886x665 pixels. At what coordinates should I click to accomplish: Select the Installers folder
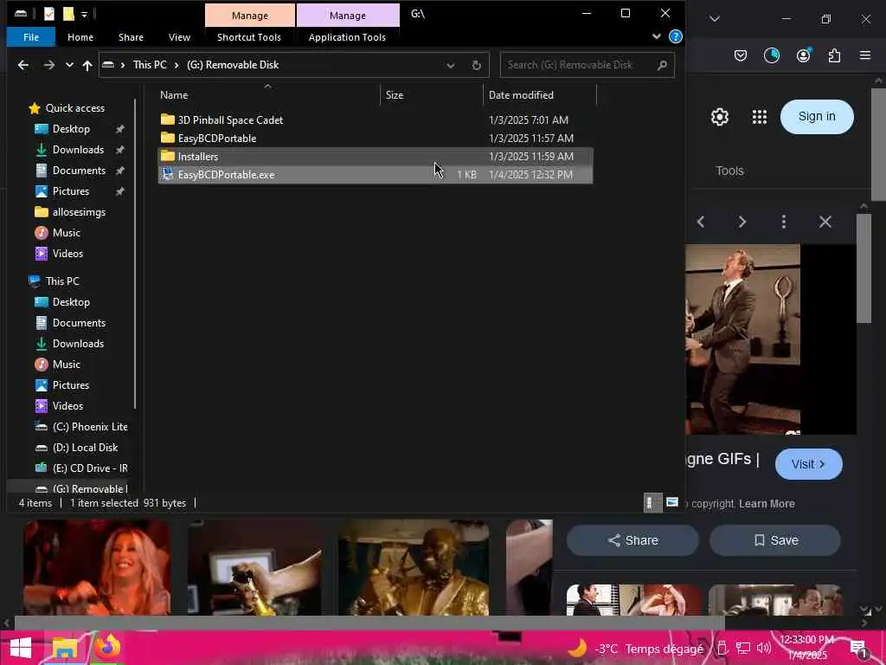[376, 157]
